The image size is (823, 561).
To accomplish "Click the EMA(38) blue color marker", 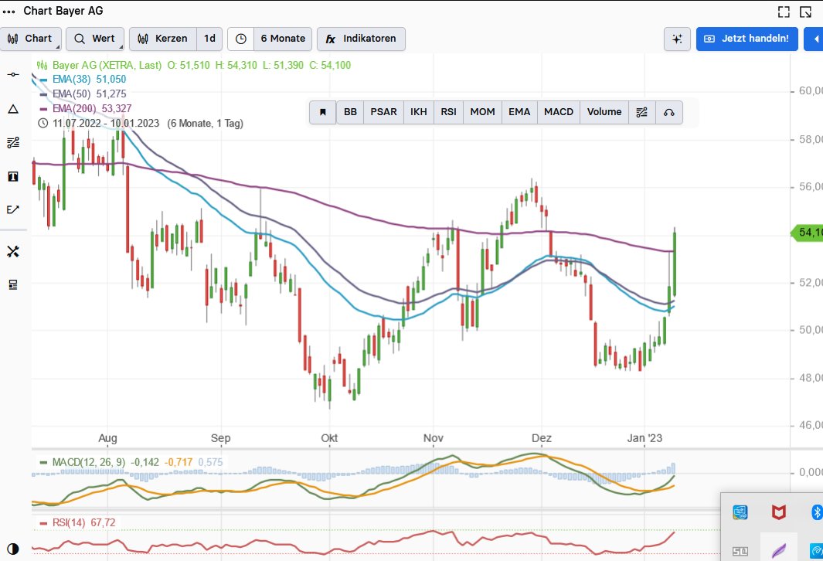I will pyautogui.click(x=44, y=80).
